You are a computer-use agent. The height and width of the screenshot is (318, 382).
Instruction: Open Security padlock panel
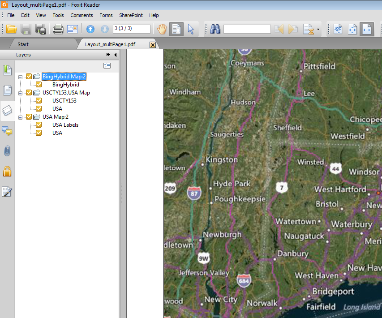coord(7,171)
